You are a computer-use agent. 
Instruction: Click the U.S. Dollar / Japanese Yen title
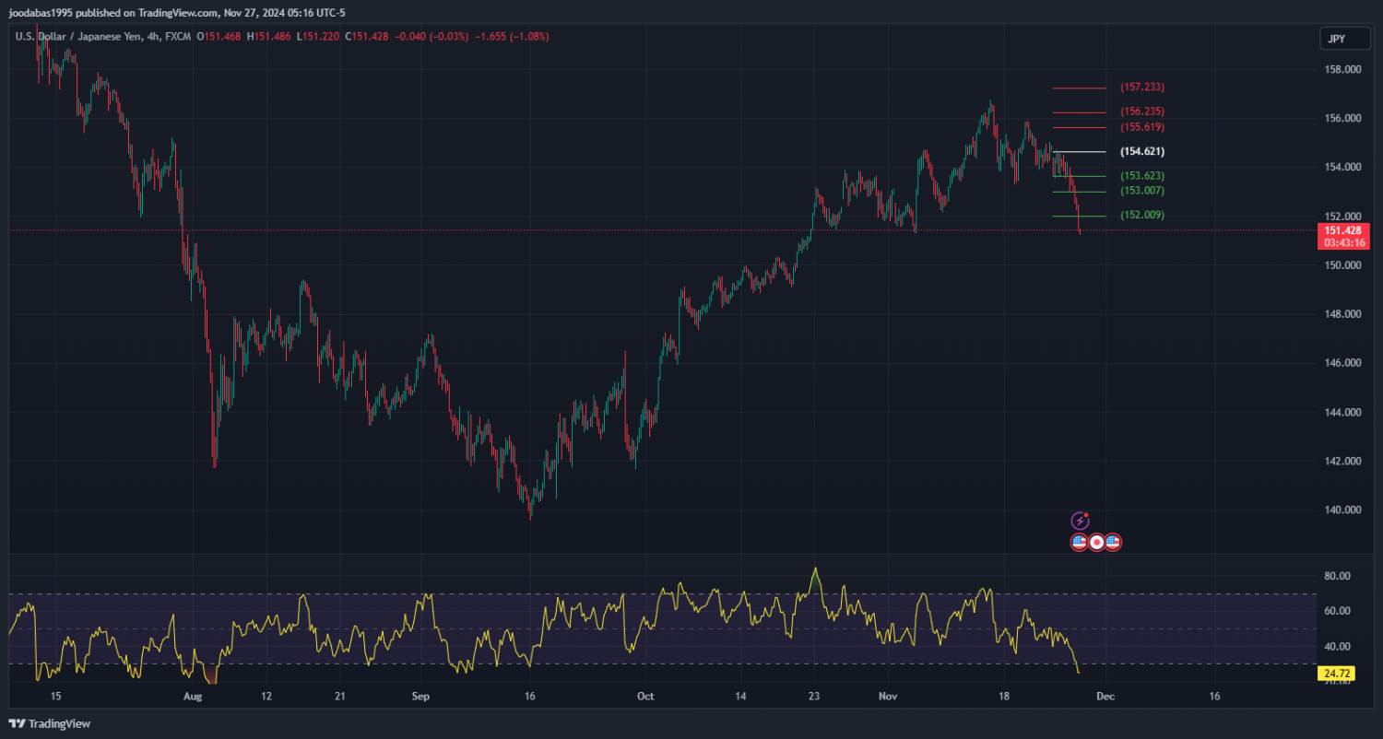click(x=77, y=37)
